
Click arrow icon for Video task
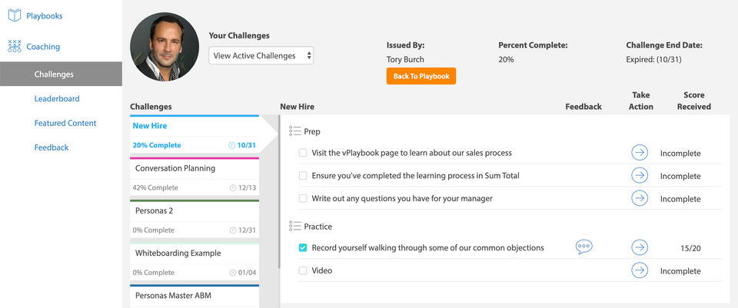coord(639,270)
